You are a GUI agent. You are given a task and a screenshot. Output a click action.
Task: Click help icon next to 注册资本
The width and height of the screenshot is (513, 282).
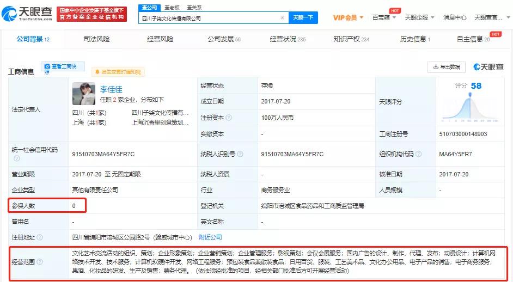[229, 118]
